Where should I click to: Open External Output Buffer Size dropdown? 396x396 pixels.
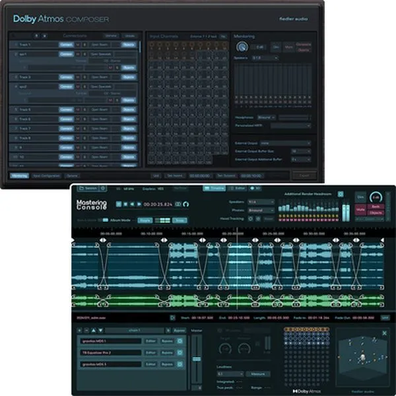coord(301,151)
